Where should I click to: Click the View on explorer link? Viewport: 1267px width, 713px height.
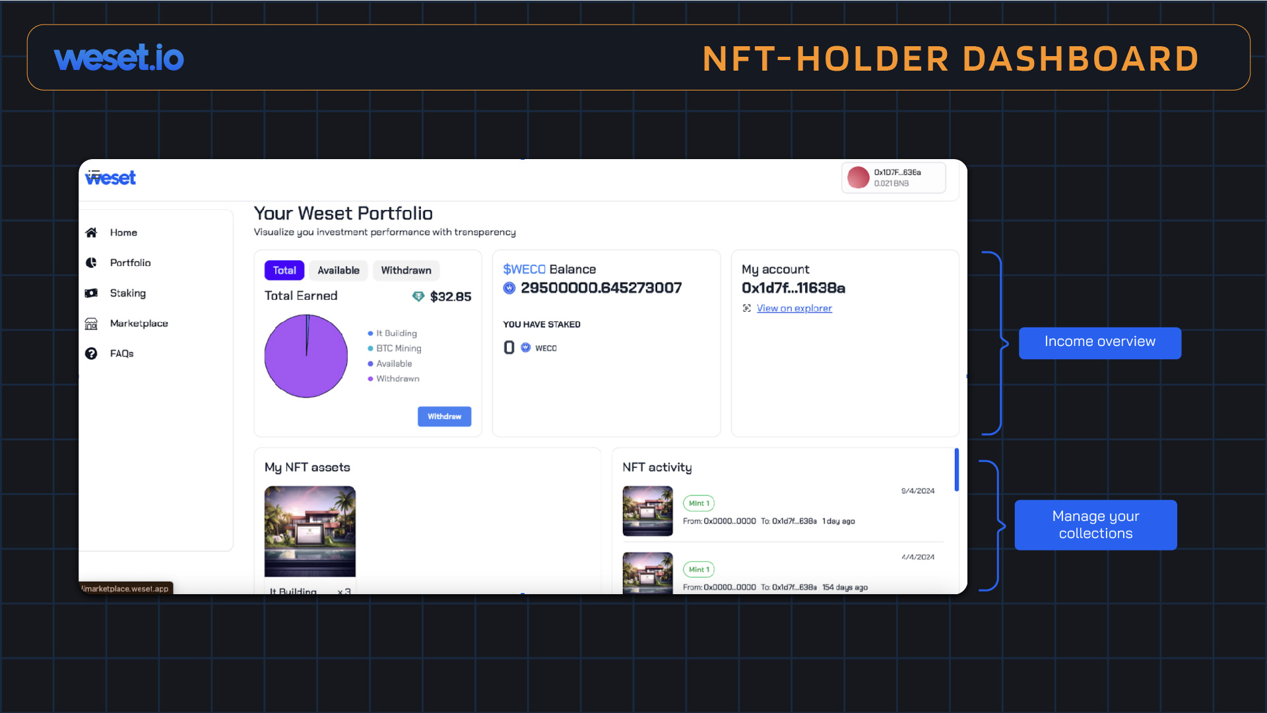[x=793, y=307]
